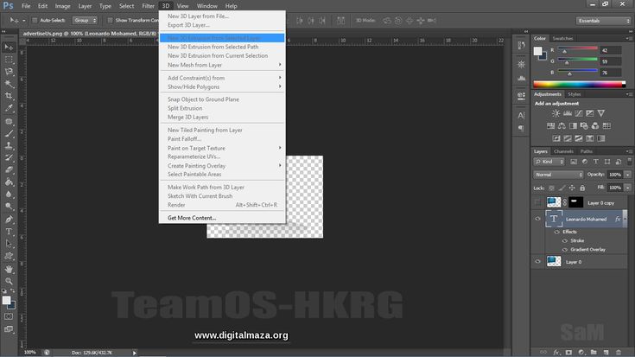Select the Horizontal Type tool

tap(9, 232)
